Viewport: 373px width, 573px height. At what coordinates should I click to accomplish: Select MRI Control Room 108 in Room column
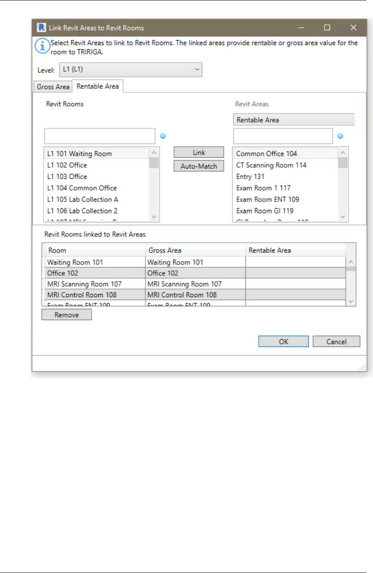tap(95, 295)
